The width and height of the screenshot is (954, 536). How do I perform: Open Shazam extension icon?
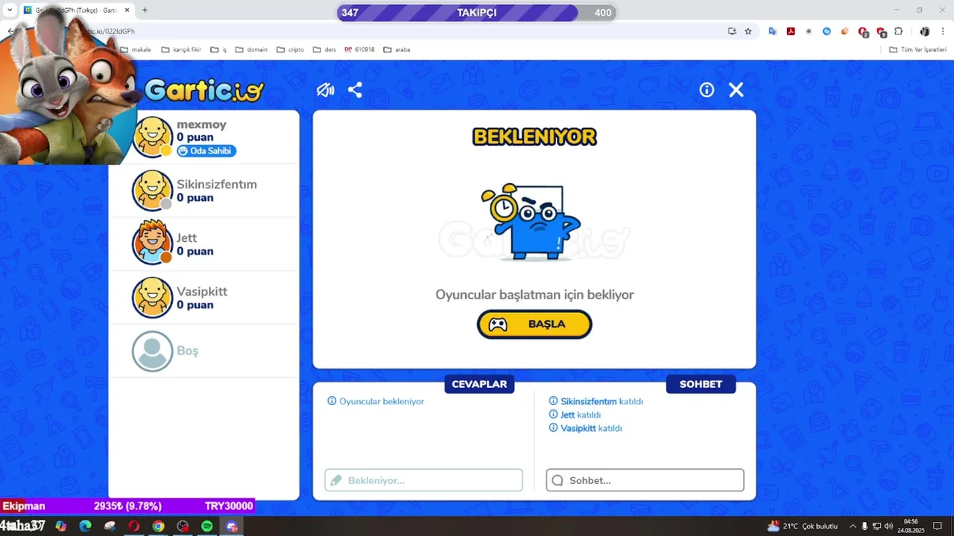pyautogui.click(x=827, y=31)
